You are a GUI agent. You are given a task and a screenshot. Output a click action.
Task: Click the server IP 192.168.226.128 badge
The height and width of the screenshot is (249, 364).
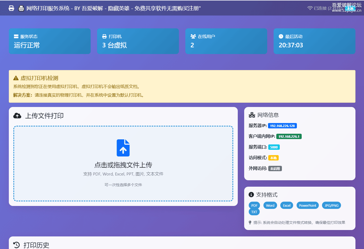pos(282,126)
